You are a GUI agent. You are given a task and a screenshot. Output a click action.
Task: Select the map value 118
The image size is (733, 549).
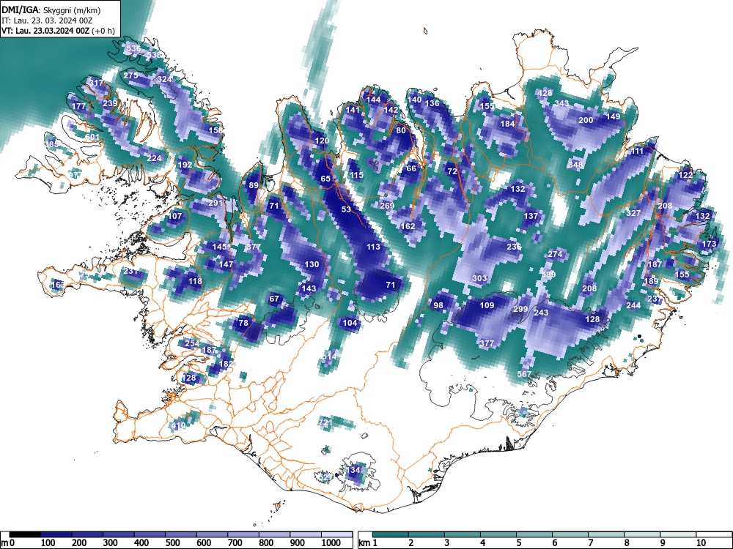(195, 281)
